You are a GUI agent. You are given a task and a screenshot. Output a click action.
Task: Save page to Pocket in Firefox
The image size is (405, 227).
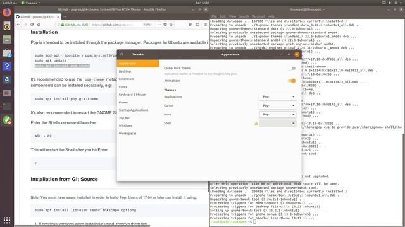coord(165,25)
